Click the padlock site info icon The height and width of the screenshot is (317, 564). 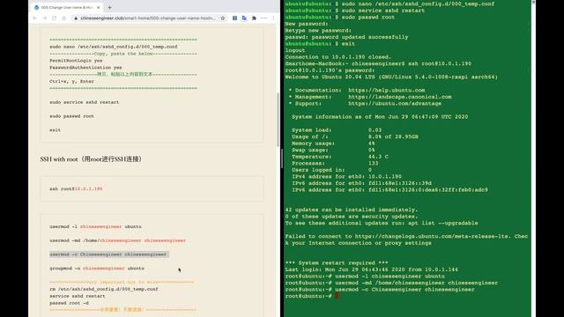click(76, 18)
